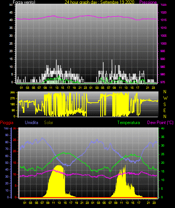Click the magenta 'Pressione' label

point(148,2)
